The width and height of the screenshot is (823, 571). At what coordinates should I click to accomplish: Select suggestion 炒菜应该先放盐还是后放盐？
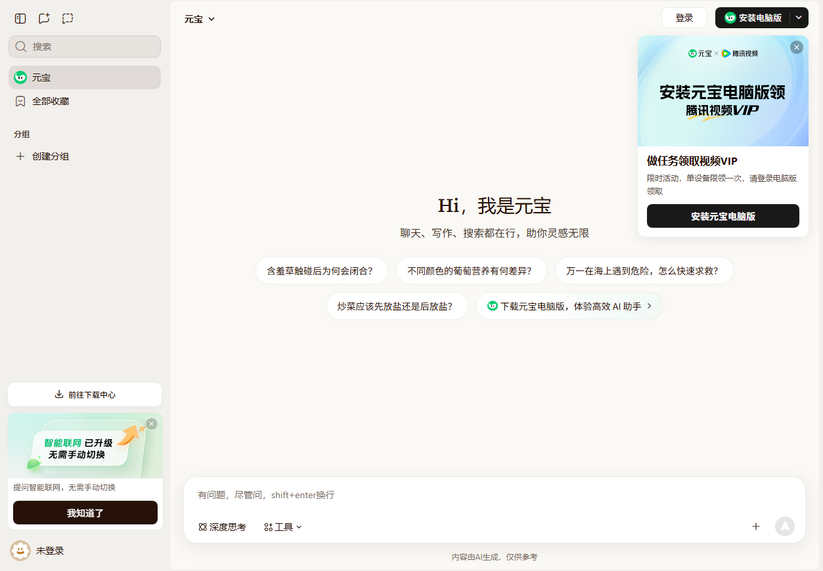coord(397,306)
